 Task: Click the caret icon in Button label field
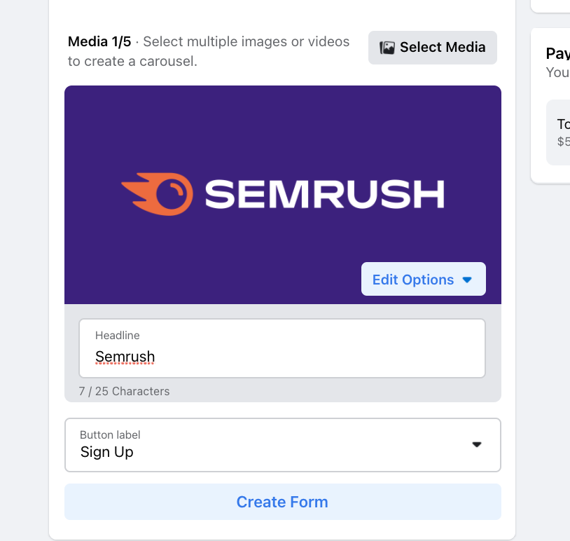coord(478,444)
